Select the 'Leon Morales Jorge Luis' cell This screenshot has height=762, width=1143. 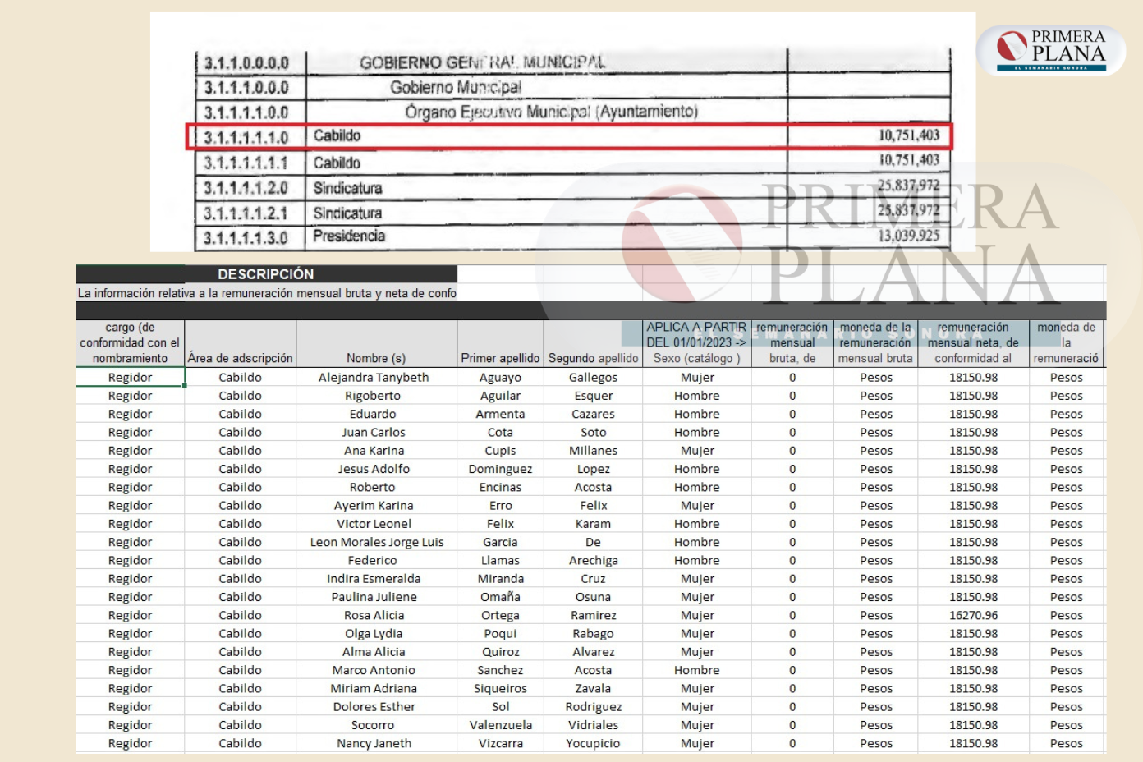pyautogui.click(x=376, y=542)
